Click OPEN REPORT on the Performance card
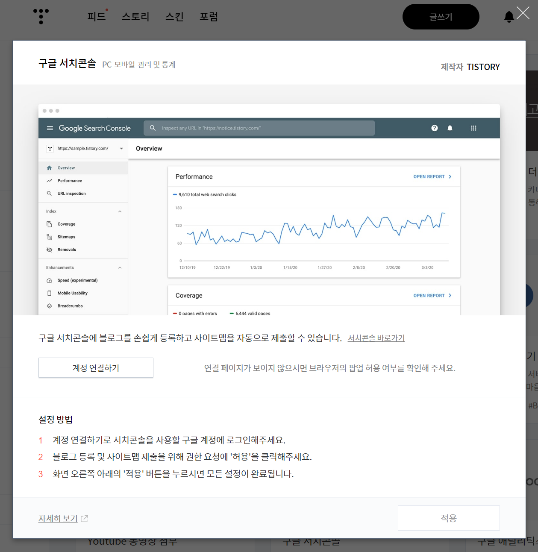This screenshot has height=552, width=538. [432, 176]
